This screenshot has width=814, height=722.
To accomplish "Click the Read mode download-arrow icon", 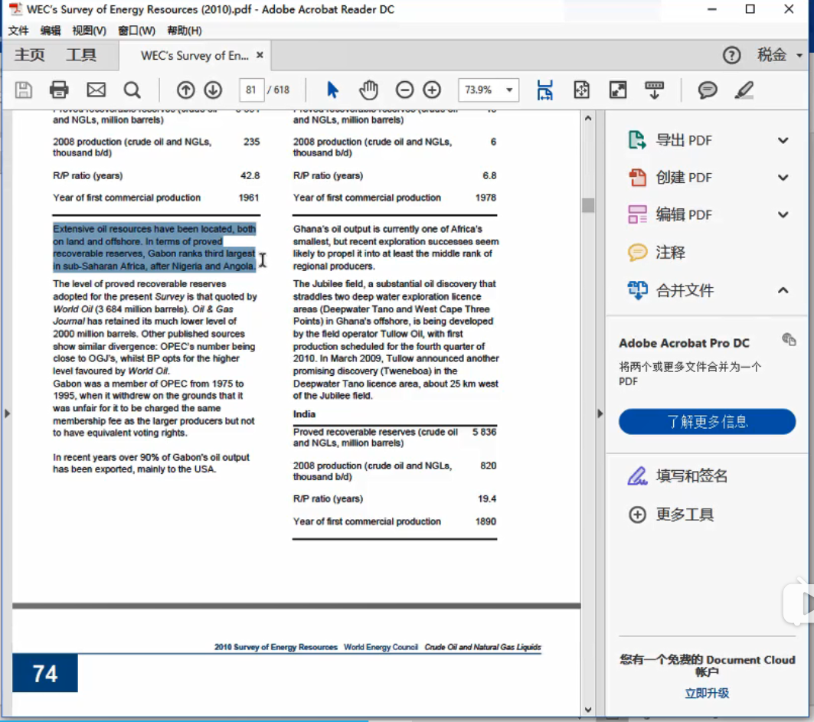I will point(654,90).
